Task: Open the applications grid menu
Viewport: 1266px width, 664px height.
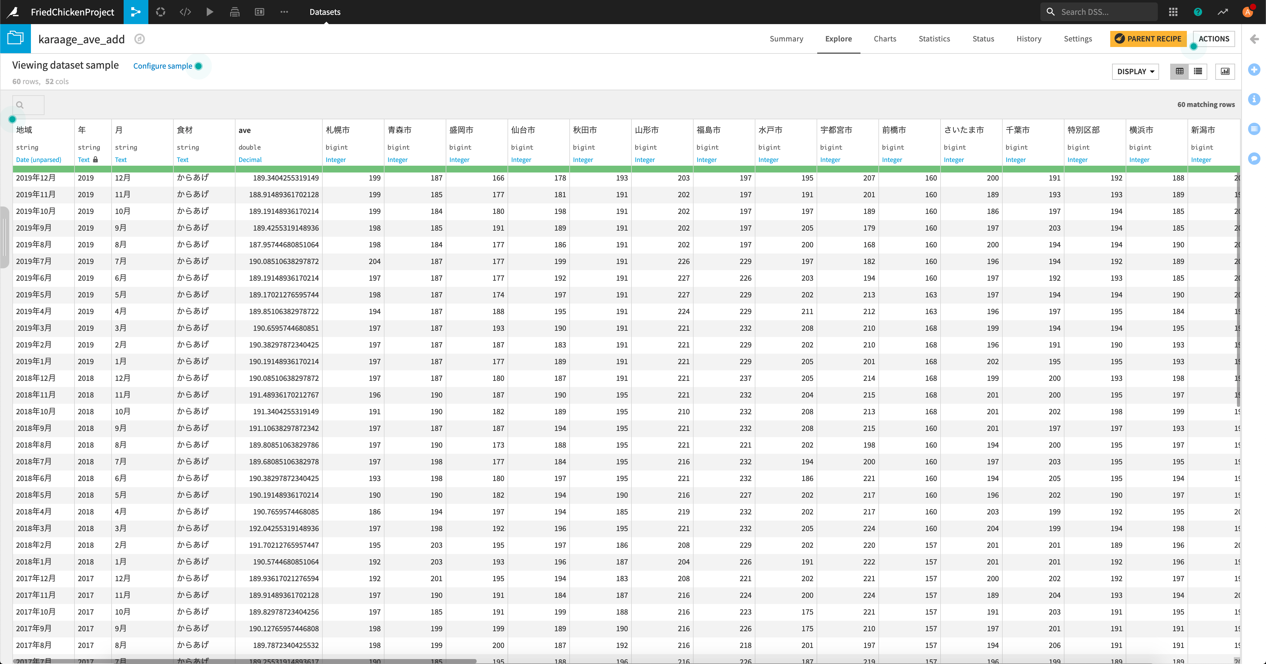Action: pyautogui.click(x=1173, y=12)
